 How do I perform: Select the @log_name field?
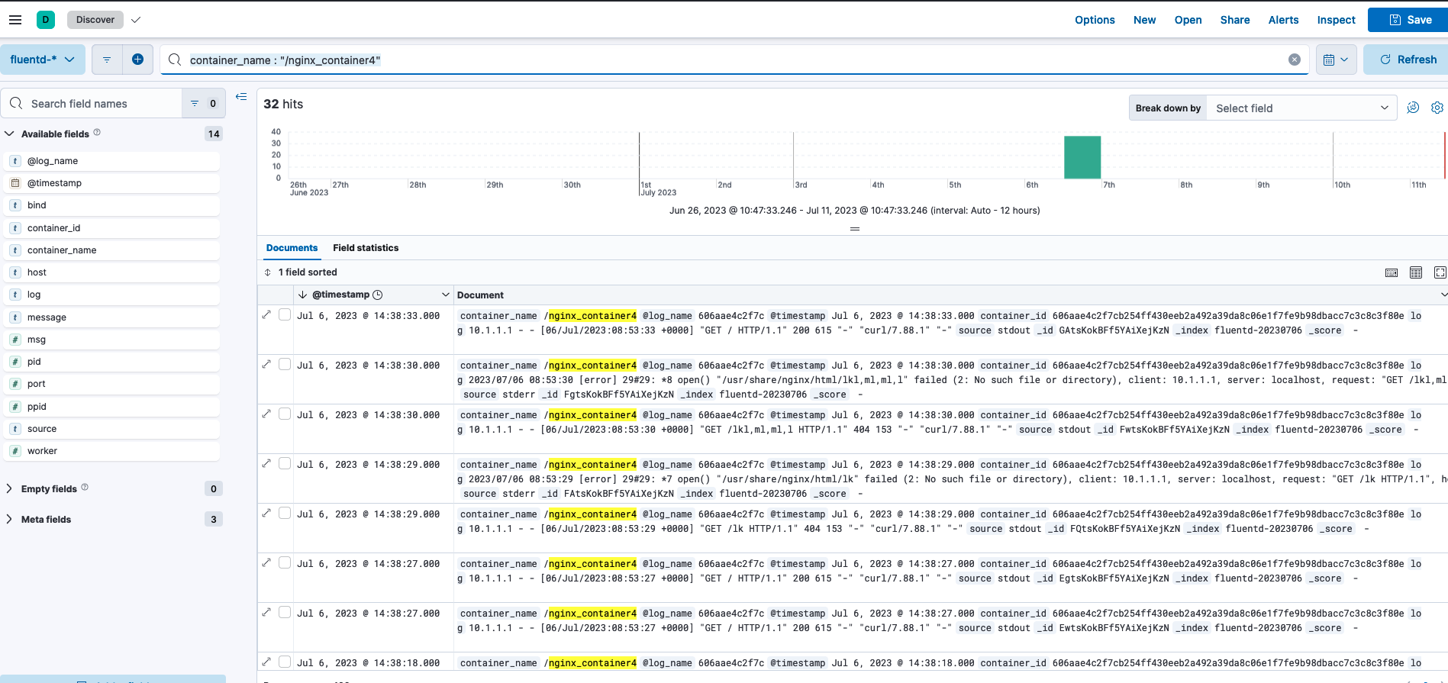[112, 161]
